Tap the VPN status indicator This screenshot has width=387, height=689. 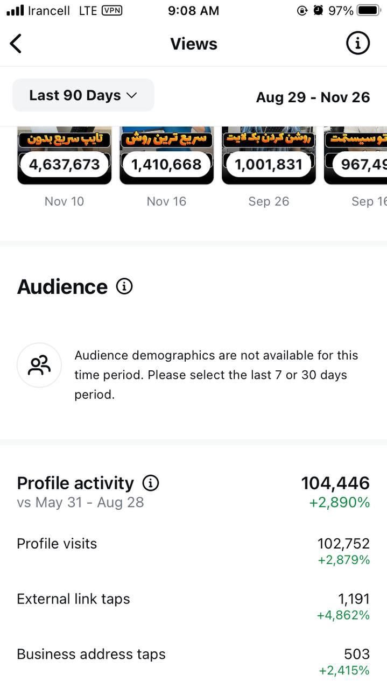pos(111,10)
